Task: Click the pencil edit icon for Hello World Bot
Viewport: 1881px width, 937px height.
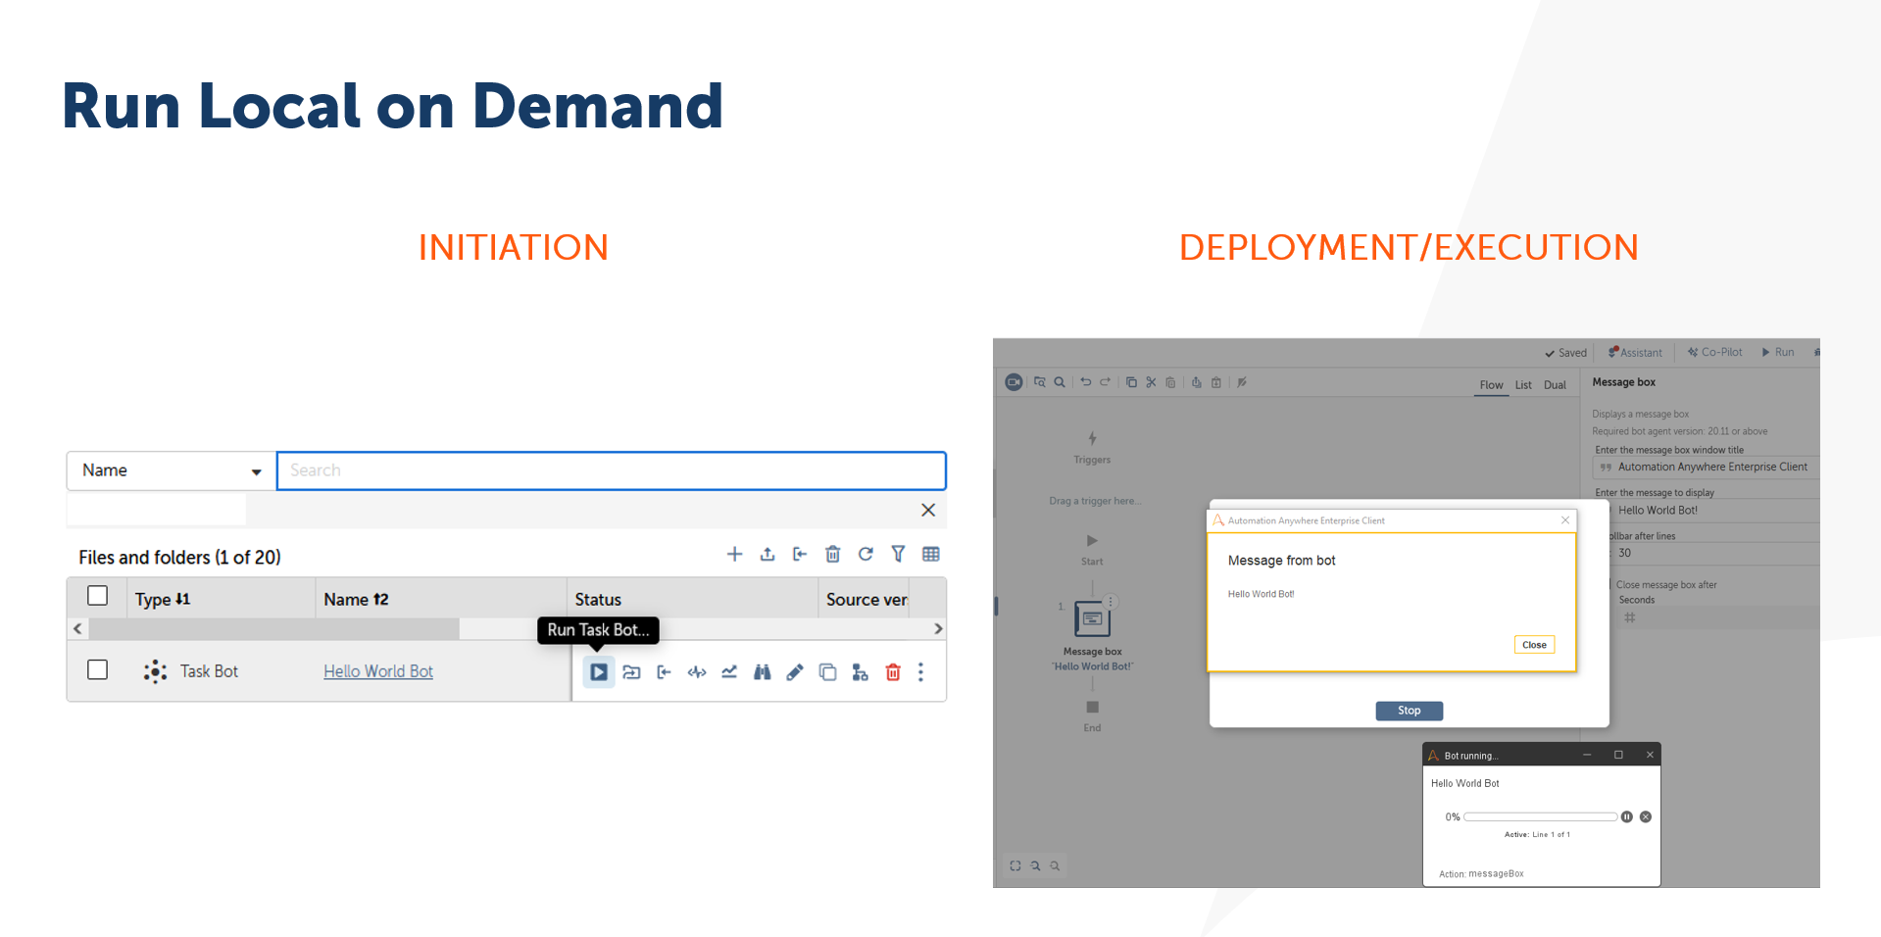Action: pyautogui.click(x=795, y=672)
